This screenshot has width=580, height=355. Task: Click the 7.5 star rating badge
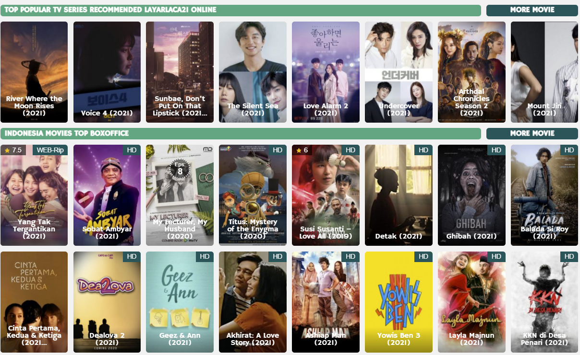coord(13,150)
